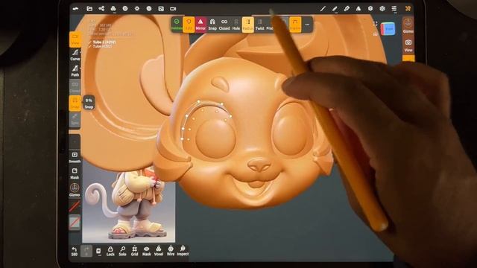Screen dimensions: 477x268
Task: Open the Camera settings menu
Action: coord(173,9)
